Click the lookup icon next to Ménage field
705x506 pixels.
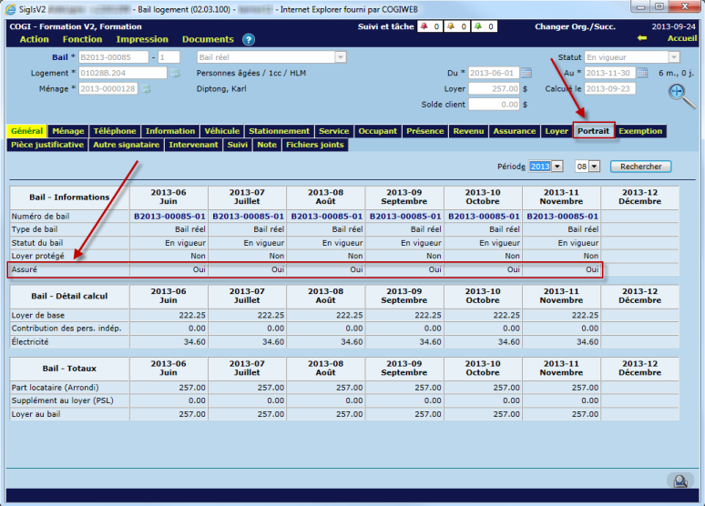tap(146, 89)
